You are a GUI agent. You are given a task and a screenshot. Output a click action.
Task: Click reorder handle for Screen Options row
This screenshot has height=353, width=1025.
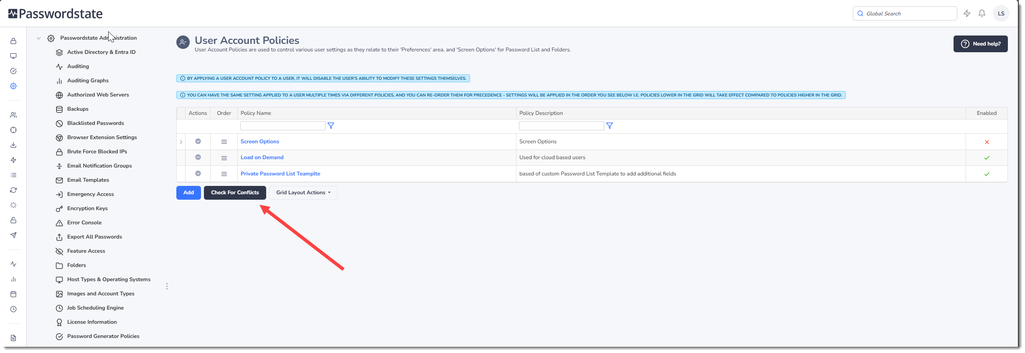[224, 142]
